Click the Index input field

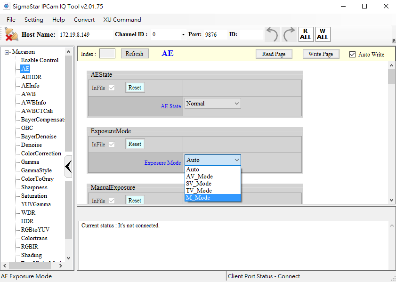point(107,54)
